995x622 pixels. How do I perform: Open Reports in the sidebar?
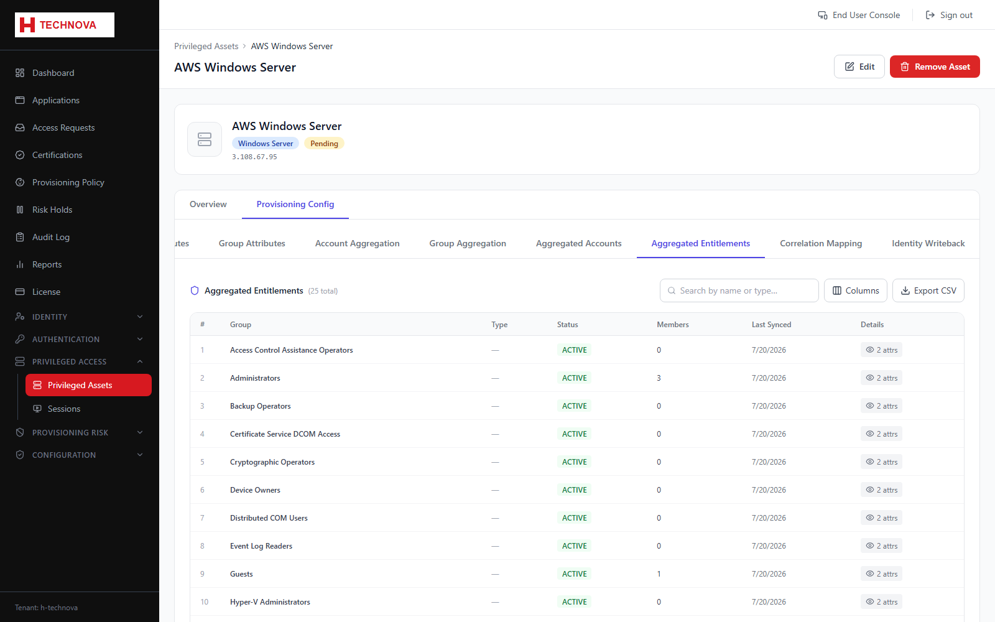80,264
